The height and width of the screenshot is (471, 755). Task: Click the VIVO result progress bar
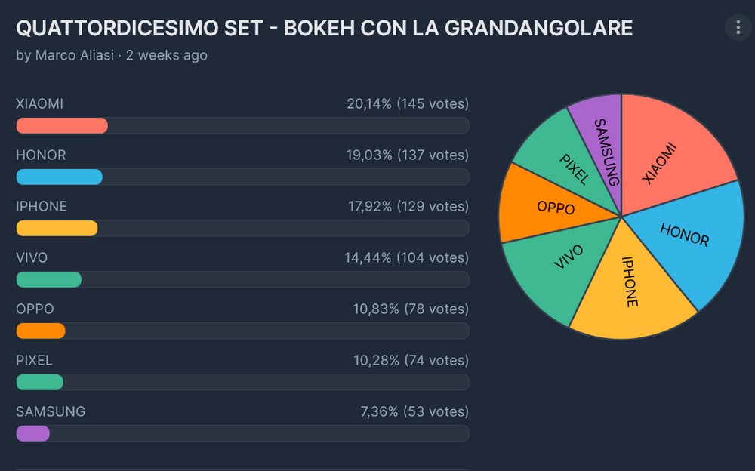coord(48,279)
